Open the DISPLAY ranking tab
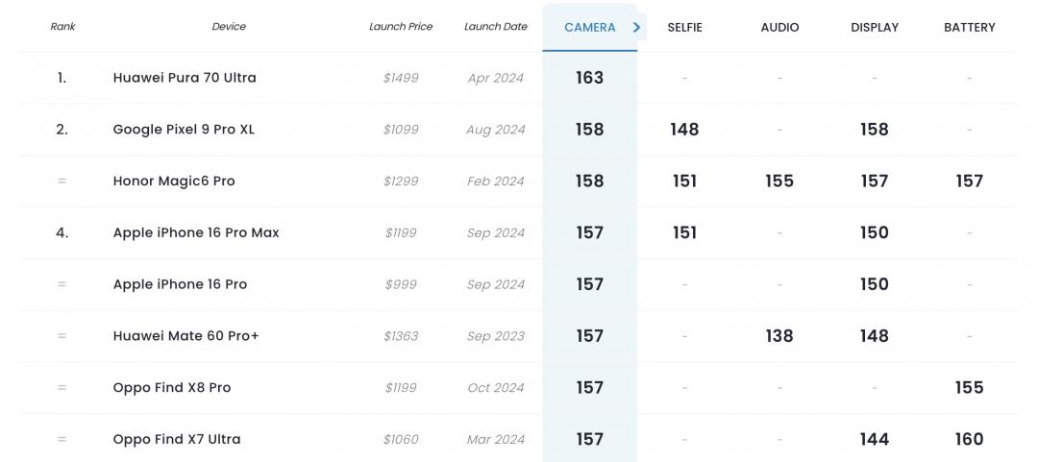The image size is (1038, 462). [x=874, y=27]
